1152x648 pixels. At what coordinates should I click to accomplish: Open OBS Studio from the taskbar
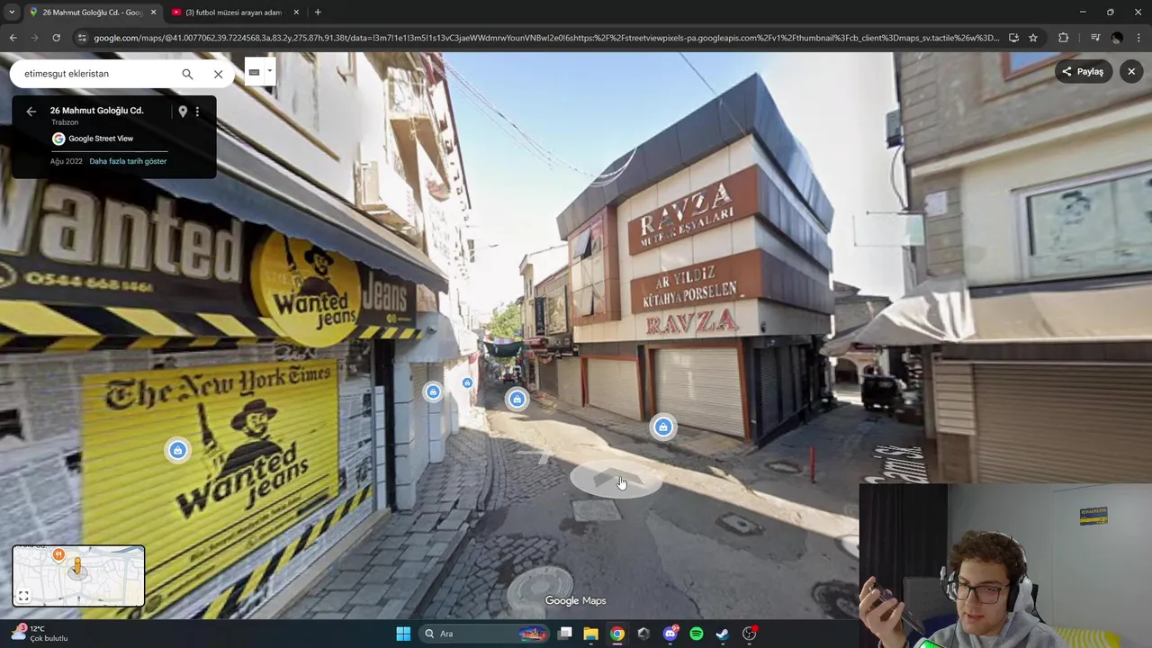(x=749, y=634)
